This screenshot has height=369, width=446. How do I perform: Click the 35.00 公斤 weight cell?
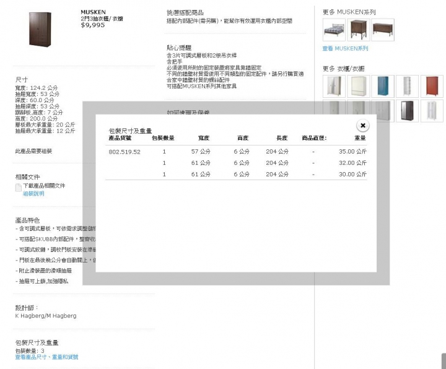pos(352,152)
